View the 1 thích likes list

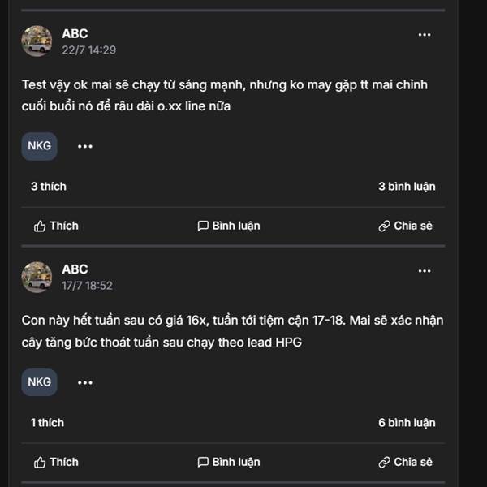pyautogui.click(x=47, y=423)
